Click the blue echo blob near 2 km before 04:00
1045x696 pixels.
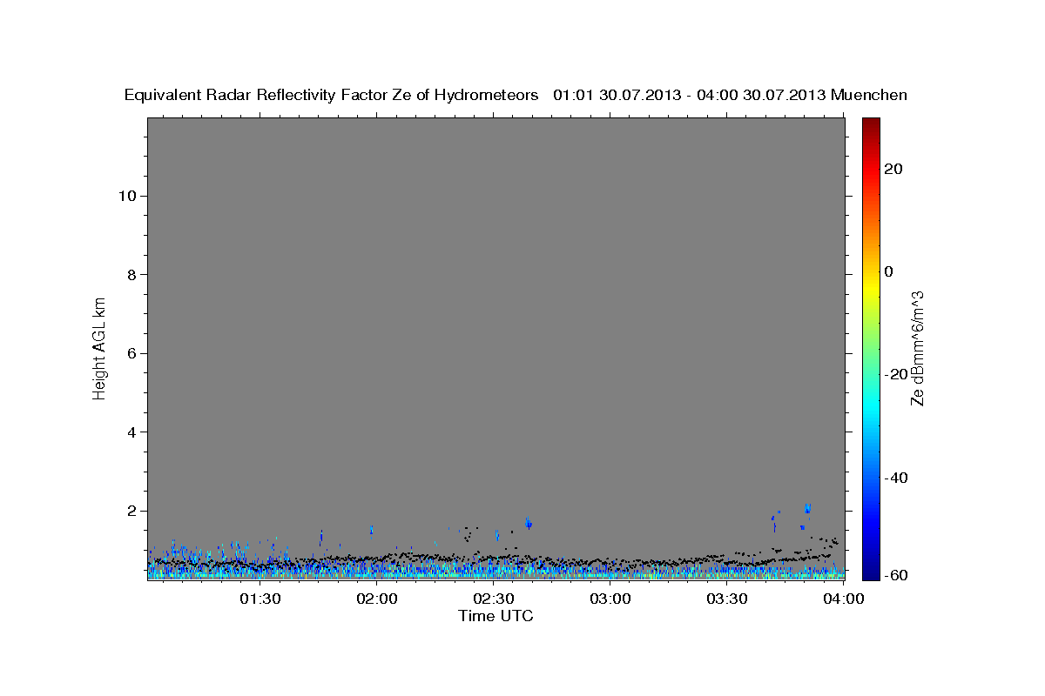click(808, 508)
